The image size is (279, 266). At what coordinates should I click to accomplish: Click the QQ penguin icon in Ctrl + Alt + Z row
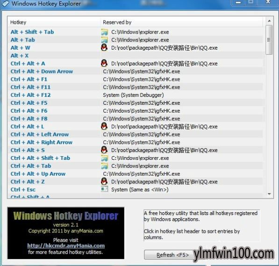point(104,181)
